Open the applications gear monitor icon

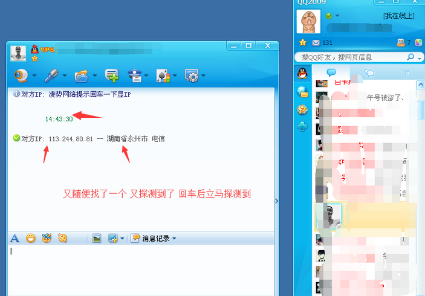[192, 76]
